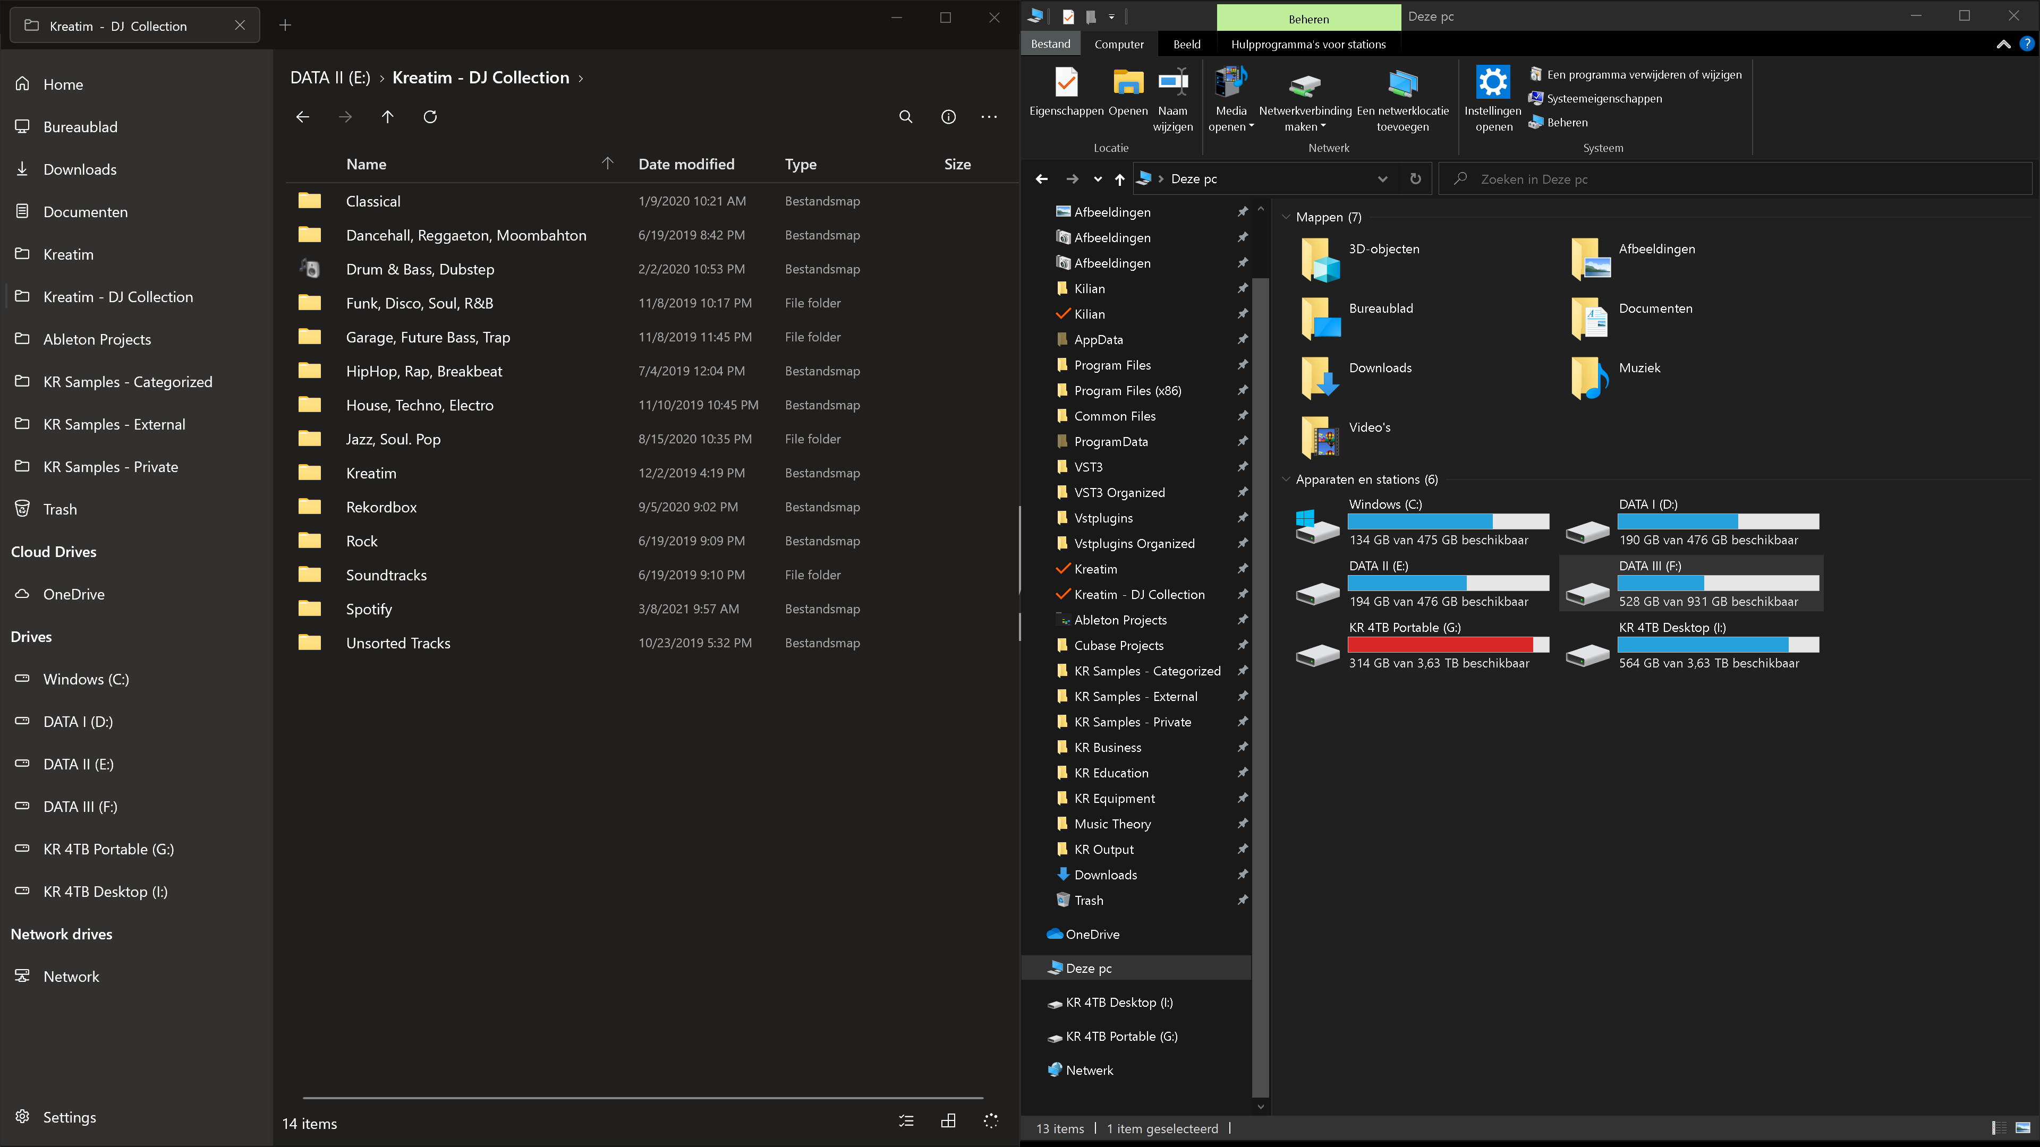Collapse the Mappen (7) section
This screenshot has height=1147, width=2040.
1286,216
